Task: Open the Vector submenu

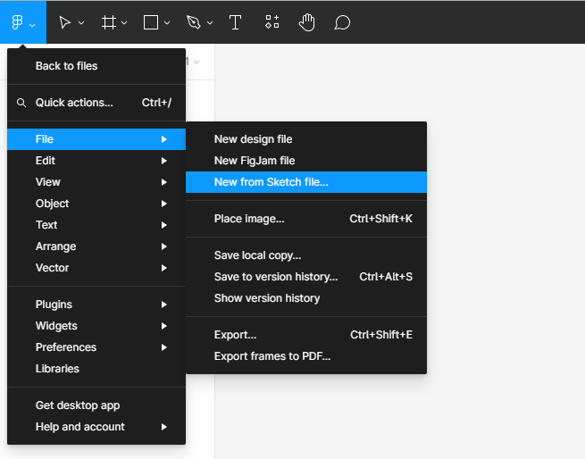Action: tap(96, 268)
